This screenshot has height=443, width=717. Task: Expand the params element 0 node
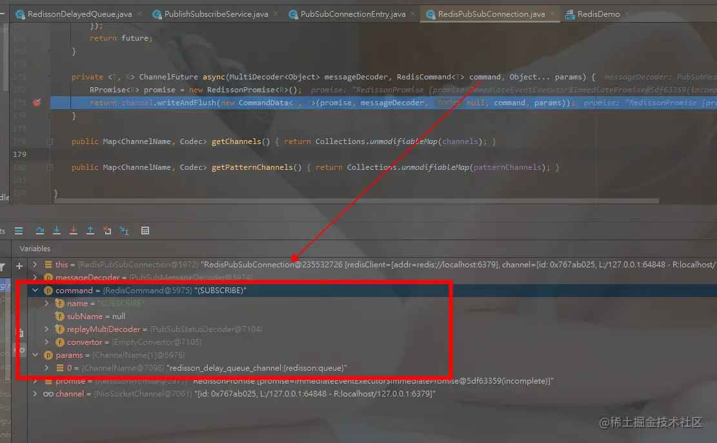[x=46, y=367]
